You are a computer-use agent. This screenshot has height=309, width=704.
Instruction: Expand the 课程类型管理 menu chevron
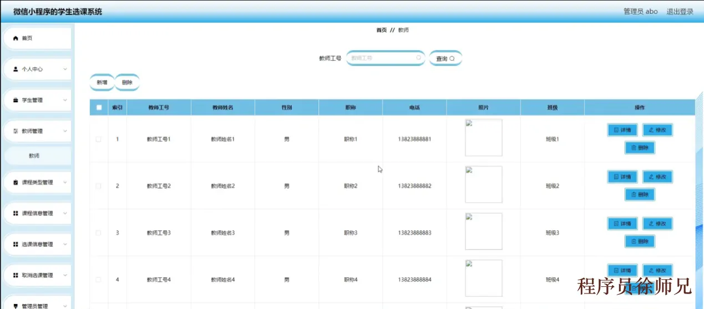click(65, 182)
